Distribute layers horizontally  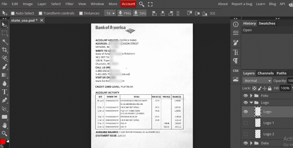click(213, 13)
